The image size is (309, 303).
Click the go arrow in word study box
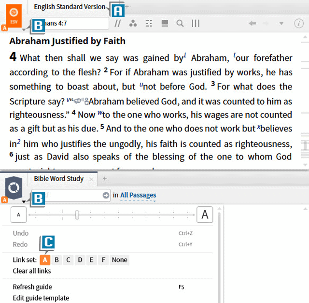pyautogui.click(x=106, y=195)
